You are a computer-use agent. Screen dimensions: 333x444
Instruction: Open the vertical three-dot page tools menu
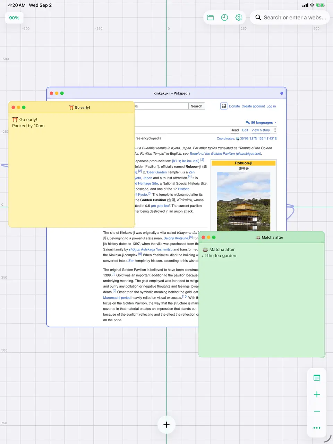pos(275,130)
